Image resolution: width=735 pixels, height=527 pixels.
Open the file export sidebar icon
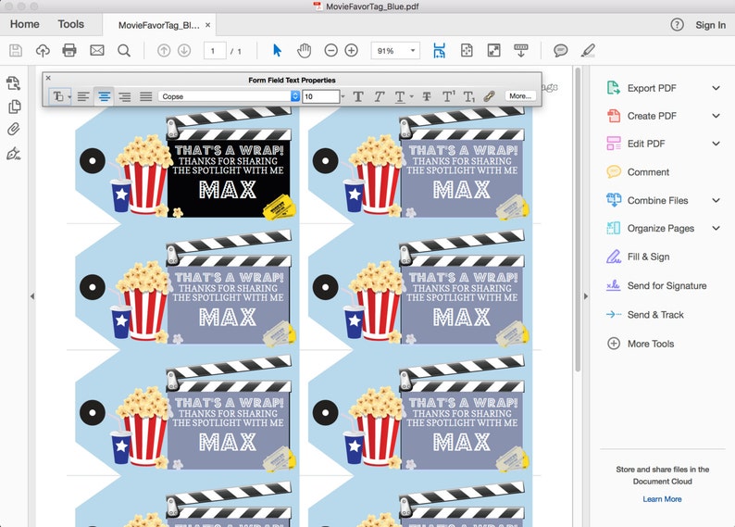(13, 83)
